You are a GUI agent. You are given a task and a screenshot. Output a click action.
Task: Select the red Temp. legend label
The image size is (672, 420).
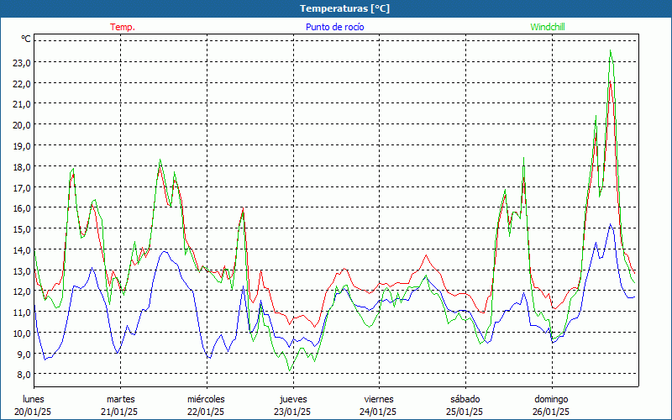pyautogui.click(x=123, y=27)
